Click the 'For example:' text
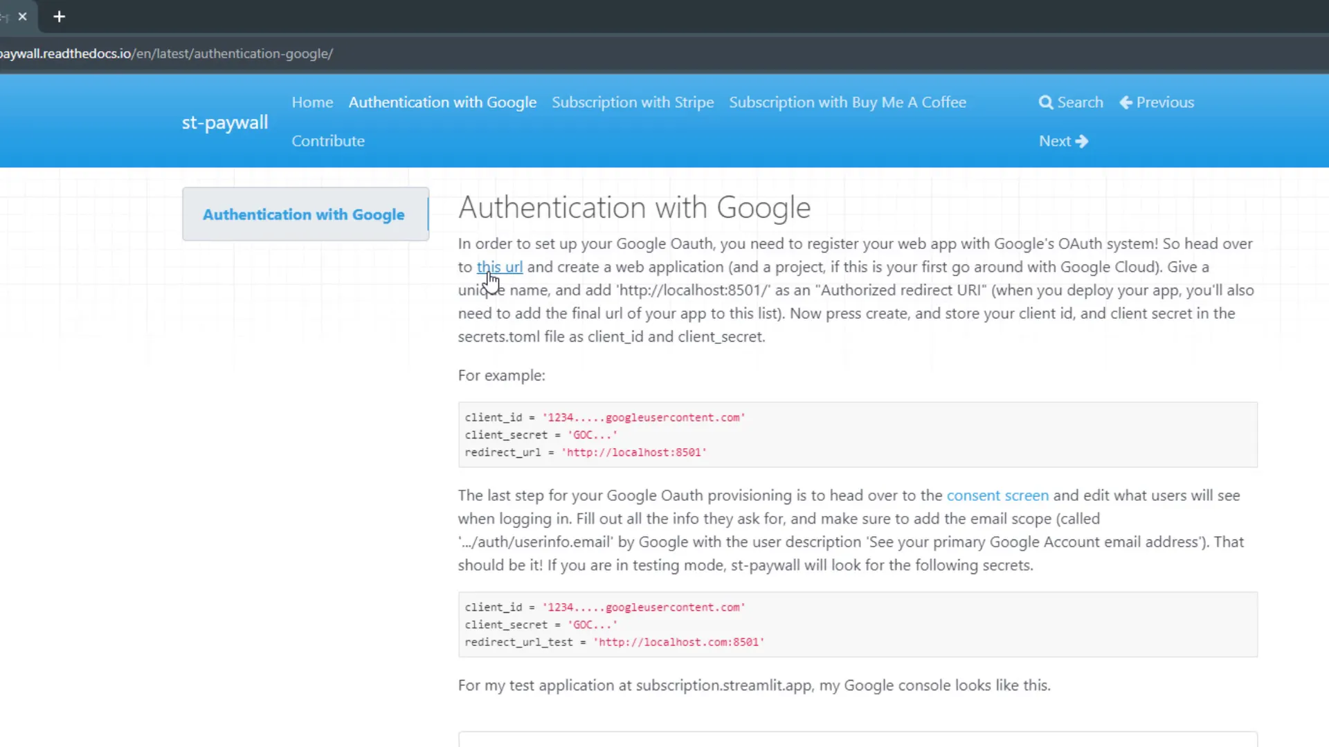This screenshot has width=1329, height=747. [x=502, y=376]
